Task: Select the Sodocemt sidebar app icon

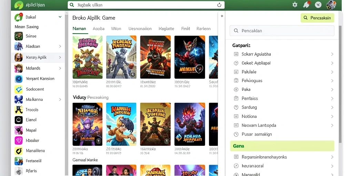Action: tap(19, 89)
